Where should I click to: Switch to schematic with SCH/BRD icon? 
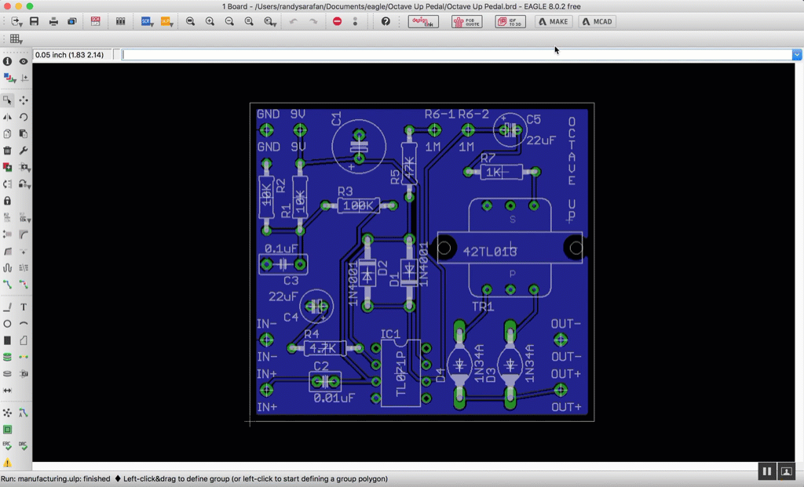tap(95, 21)
